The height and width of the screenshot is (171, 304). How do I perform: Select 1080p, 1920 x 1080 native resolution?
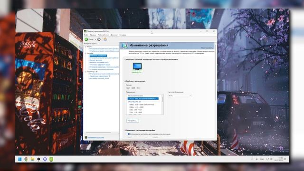point(142,104)
